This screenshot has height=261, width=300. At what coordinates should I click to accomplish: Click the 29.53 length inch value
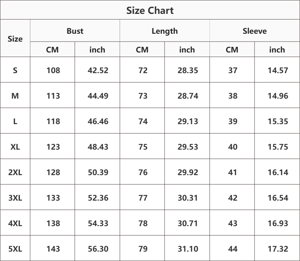[x=188, y=147]
